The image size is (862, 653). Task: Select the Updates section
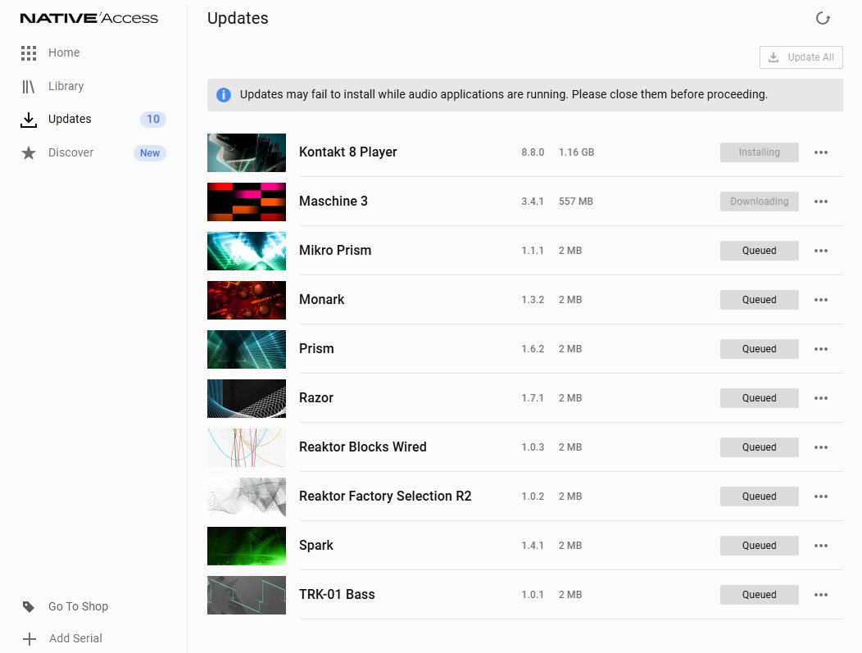point(70,120)
